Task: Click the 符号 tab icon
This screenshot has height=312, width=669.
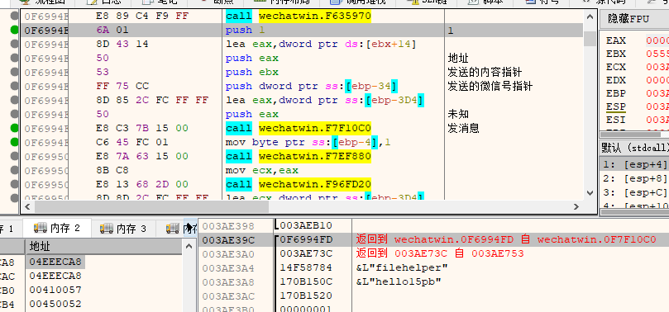Action: pyautogui.click(x=531, y=2)
